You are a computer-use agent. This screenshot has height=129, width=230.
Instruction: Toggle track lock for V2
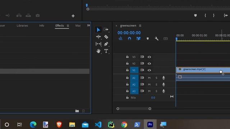pos(127,63)
